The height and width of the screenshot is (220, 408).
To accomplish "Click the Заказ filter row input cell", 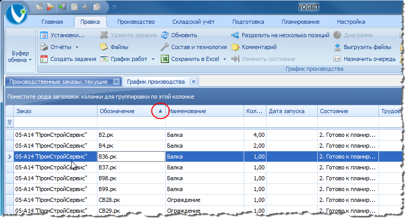I will (55, 122).
